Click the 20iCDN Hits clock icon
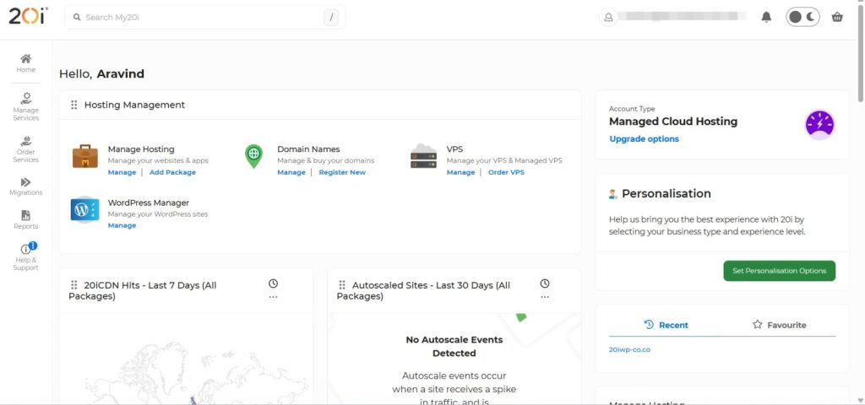Screen dimensions: 865x405 pyautogui.click(x=273, y=283)
